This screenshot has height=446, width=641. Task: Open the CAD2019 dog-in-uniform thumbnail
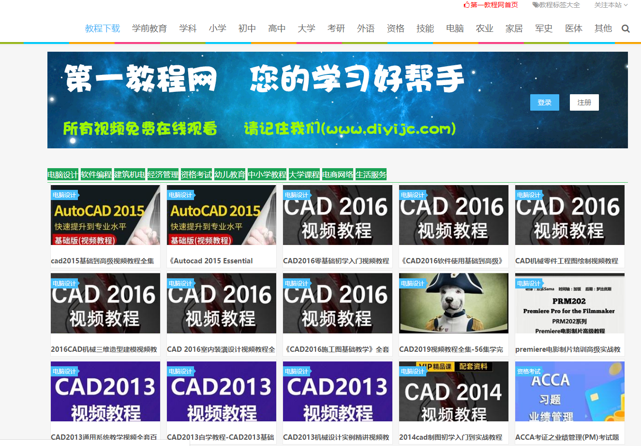[454, 303]
